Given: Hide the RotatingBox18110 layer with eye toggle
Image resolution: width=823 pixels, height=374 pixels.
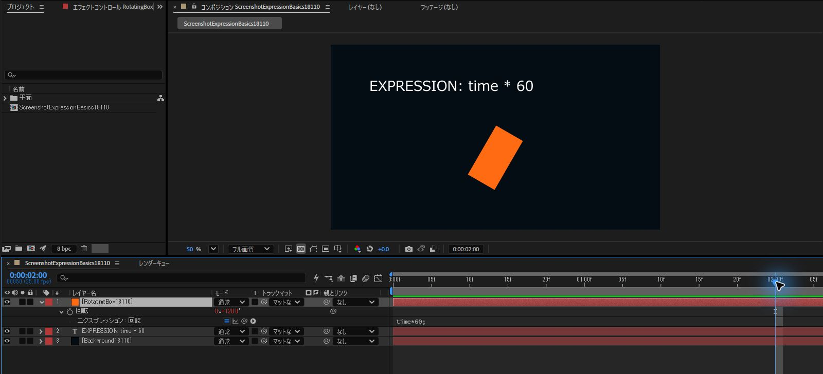Looking at the screenshot, I should [x=7, y=302].
